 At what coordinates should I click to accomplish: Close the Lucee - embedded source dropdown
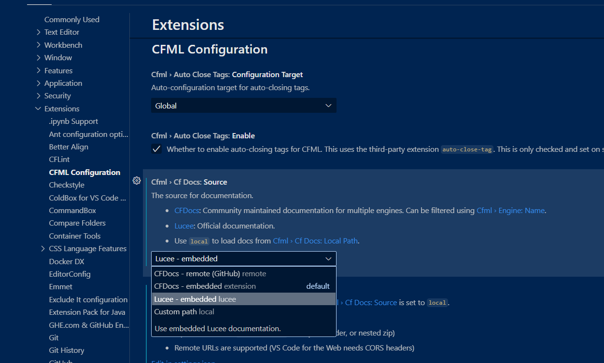(x=244, y=259)
